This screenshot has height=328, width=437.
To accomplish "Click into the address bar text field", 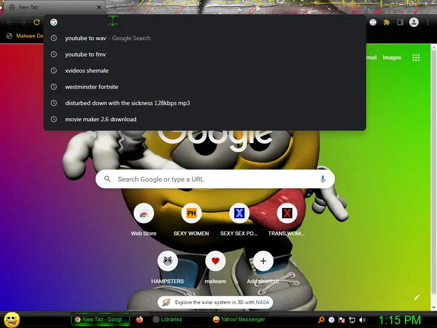I will coord(205,22).
